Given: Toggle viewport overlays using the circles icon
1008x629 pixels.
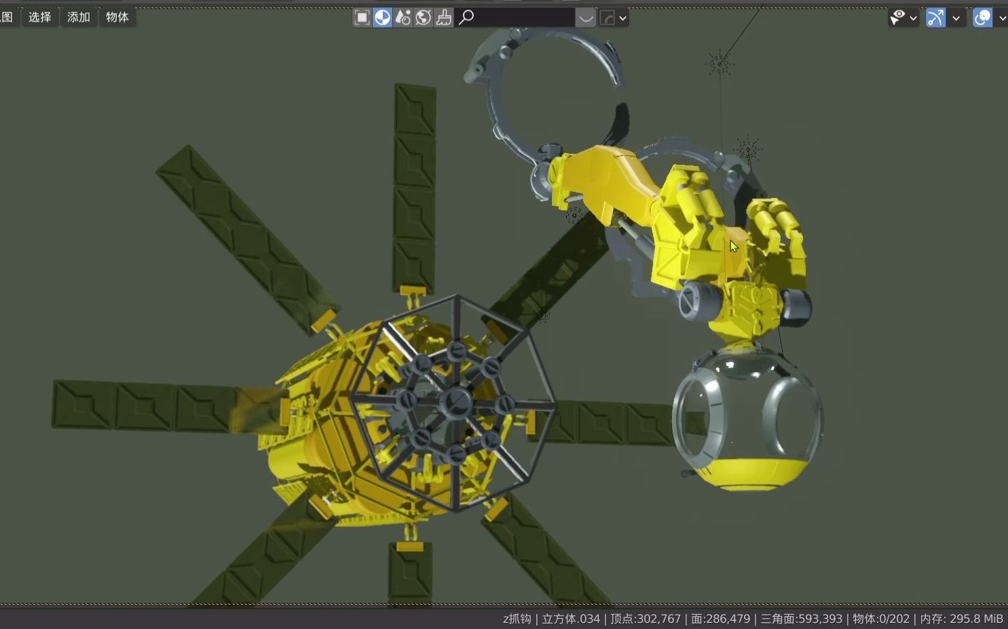Looking at the screenshot, I should (x=982, y=18).
